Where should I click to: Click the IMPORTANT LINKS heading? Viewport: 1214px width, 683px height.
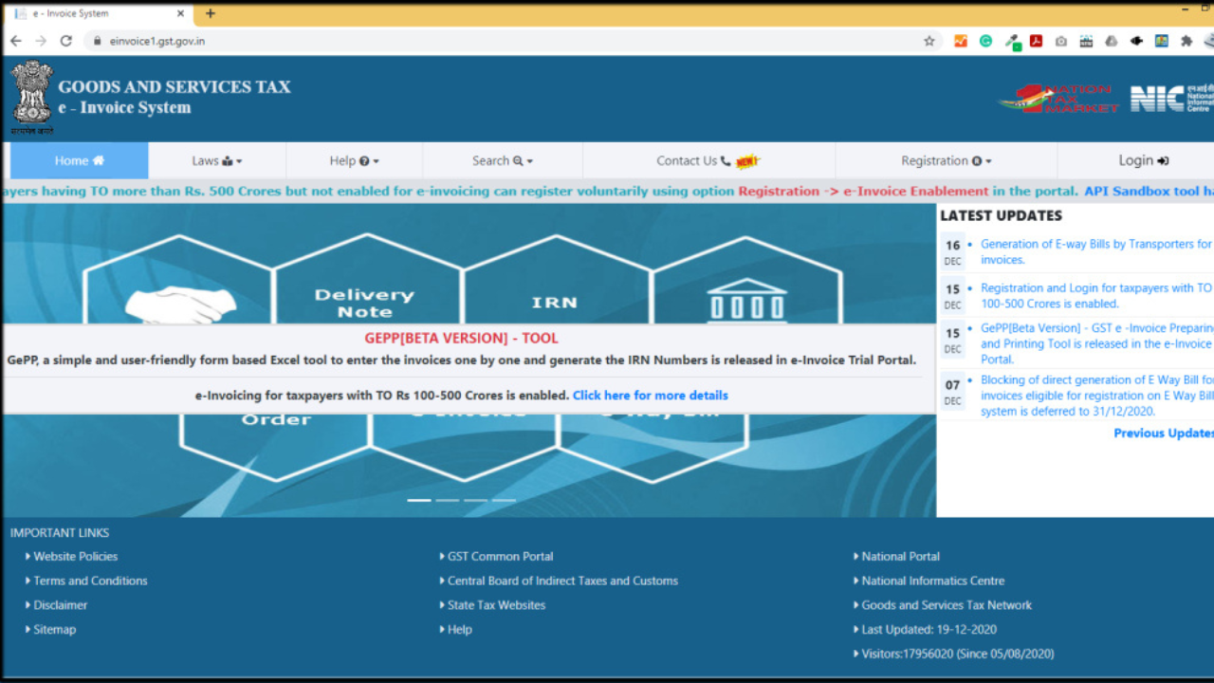click(60, 533)
